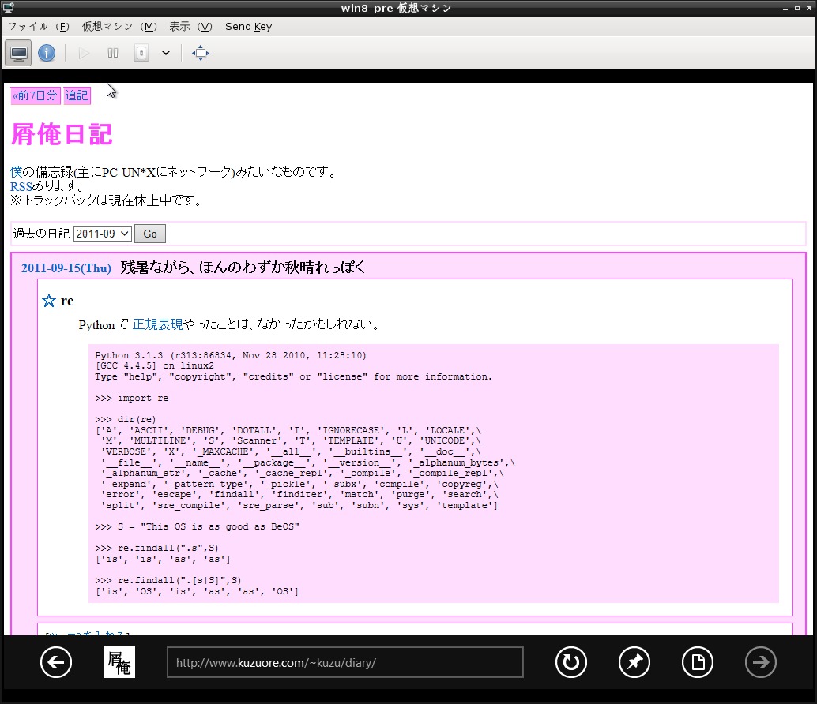Pin the site with pin icon

[x=634, y=662]
